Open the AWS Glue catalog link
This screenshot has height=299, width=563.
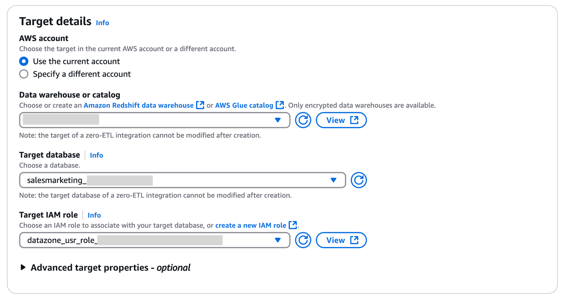244,105
